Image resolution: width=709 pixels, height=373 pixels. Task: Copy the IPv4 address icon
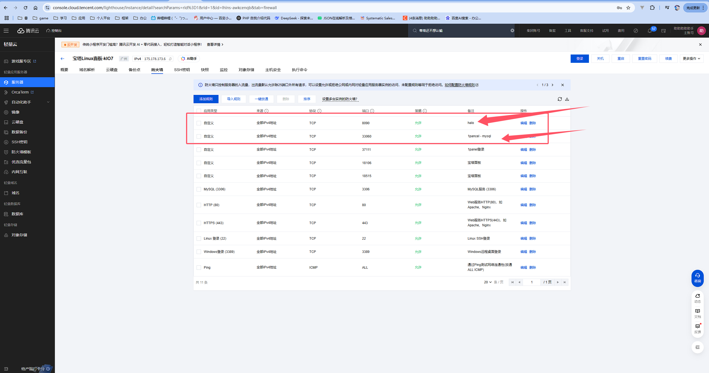pyautogui.click(x=170, y=59)
